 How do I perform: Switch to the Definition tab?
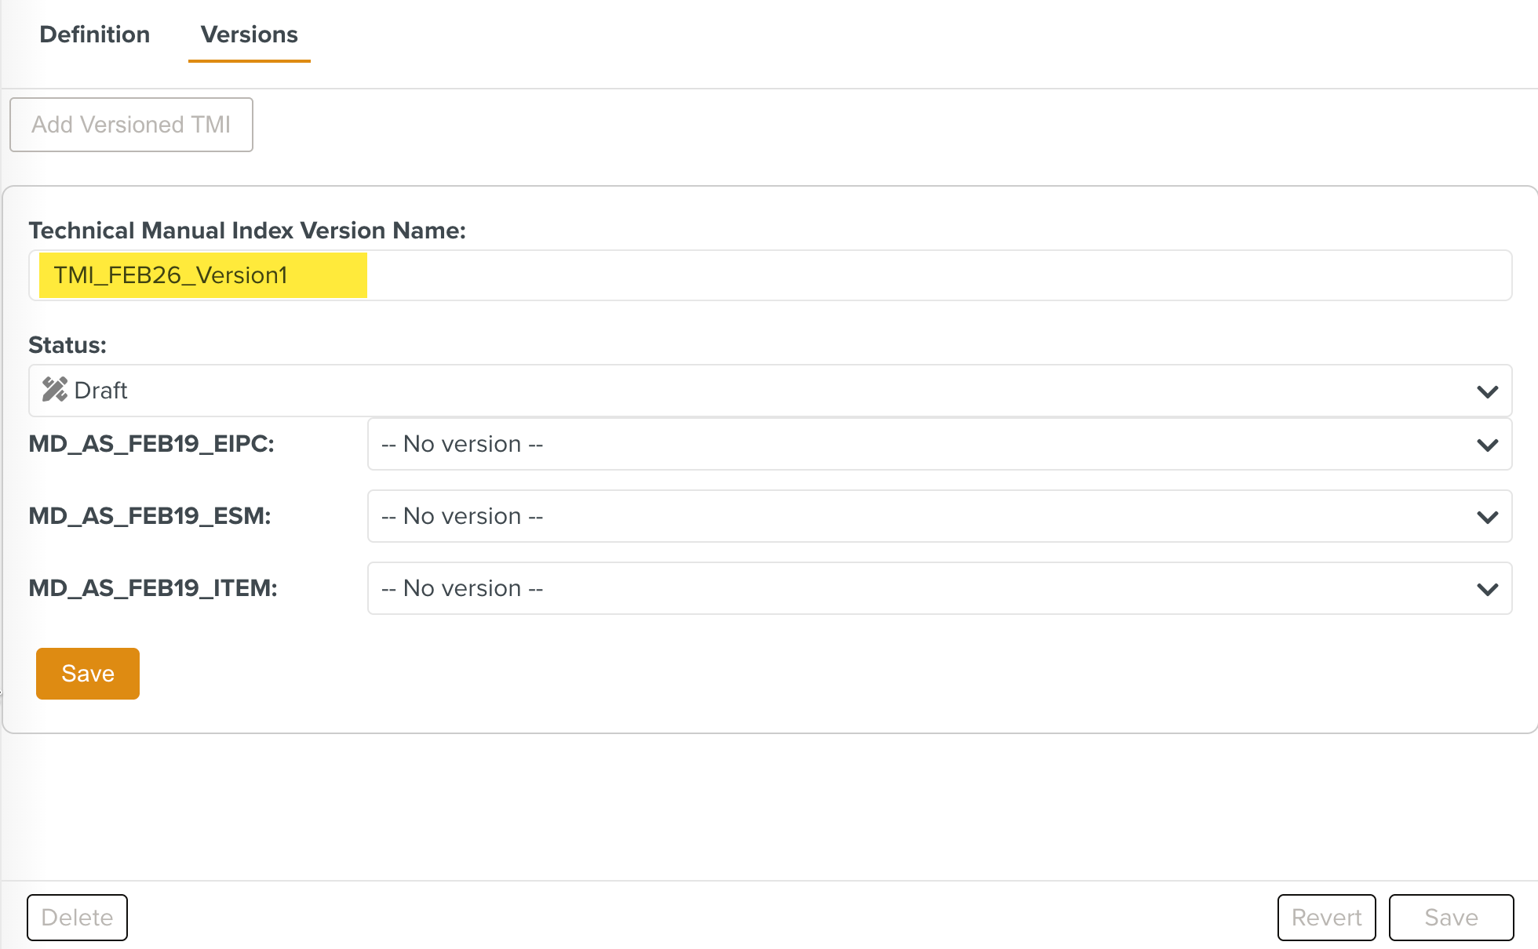click(x=93, y=35)
